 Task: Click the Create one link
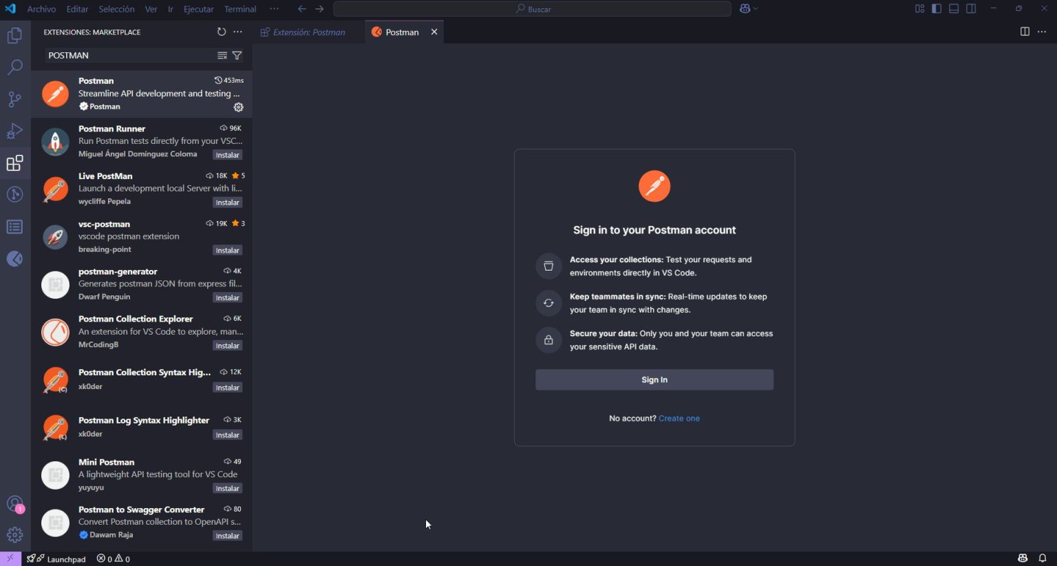pos(679,418)
